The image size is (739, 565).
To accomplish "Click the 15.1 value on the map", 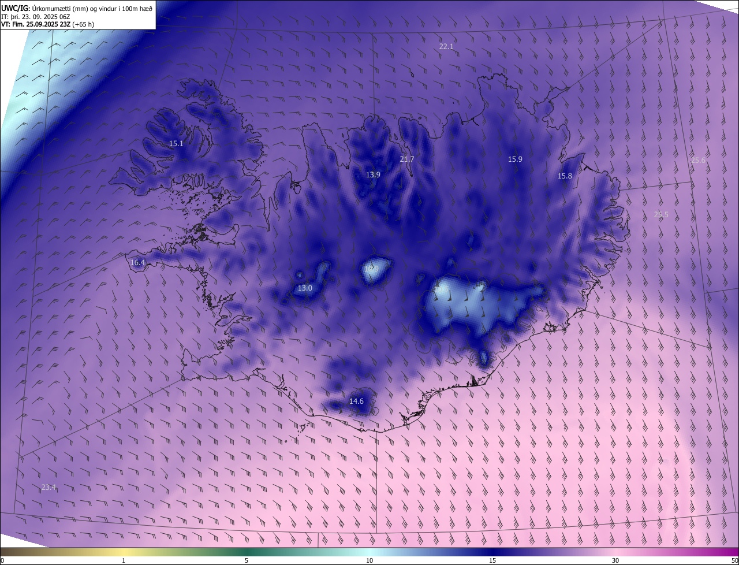I will (x=176, y=143).
